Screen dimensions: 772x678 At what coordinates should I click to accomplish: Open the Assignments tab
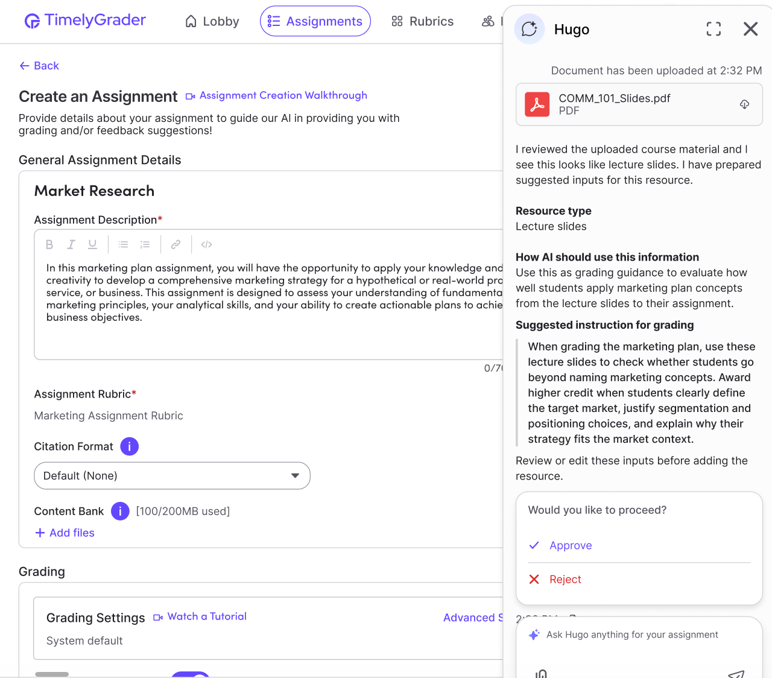pyautogui.click(x=315, y=21)
